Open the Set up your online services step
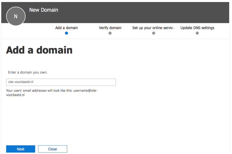The width and height of the screenshot is (232, 154). pyautogui.click(x=152, y=28)
